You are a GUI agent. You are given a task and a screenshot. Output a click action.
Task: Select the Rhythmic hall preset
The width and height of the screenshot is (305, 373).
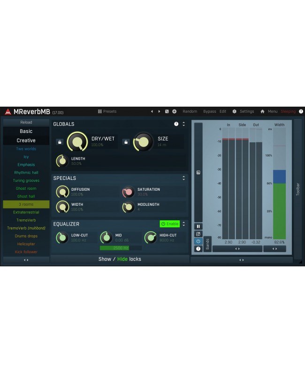coord(26,173)
